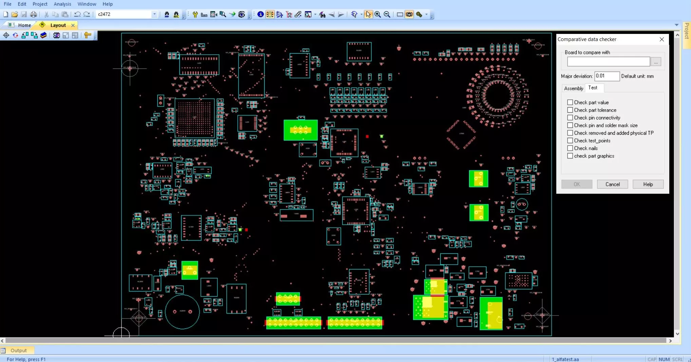Select the zoom out magnifier tool

point(387,15)
